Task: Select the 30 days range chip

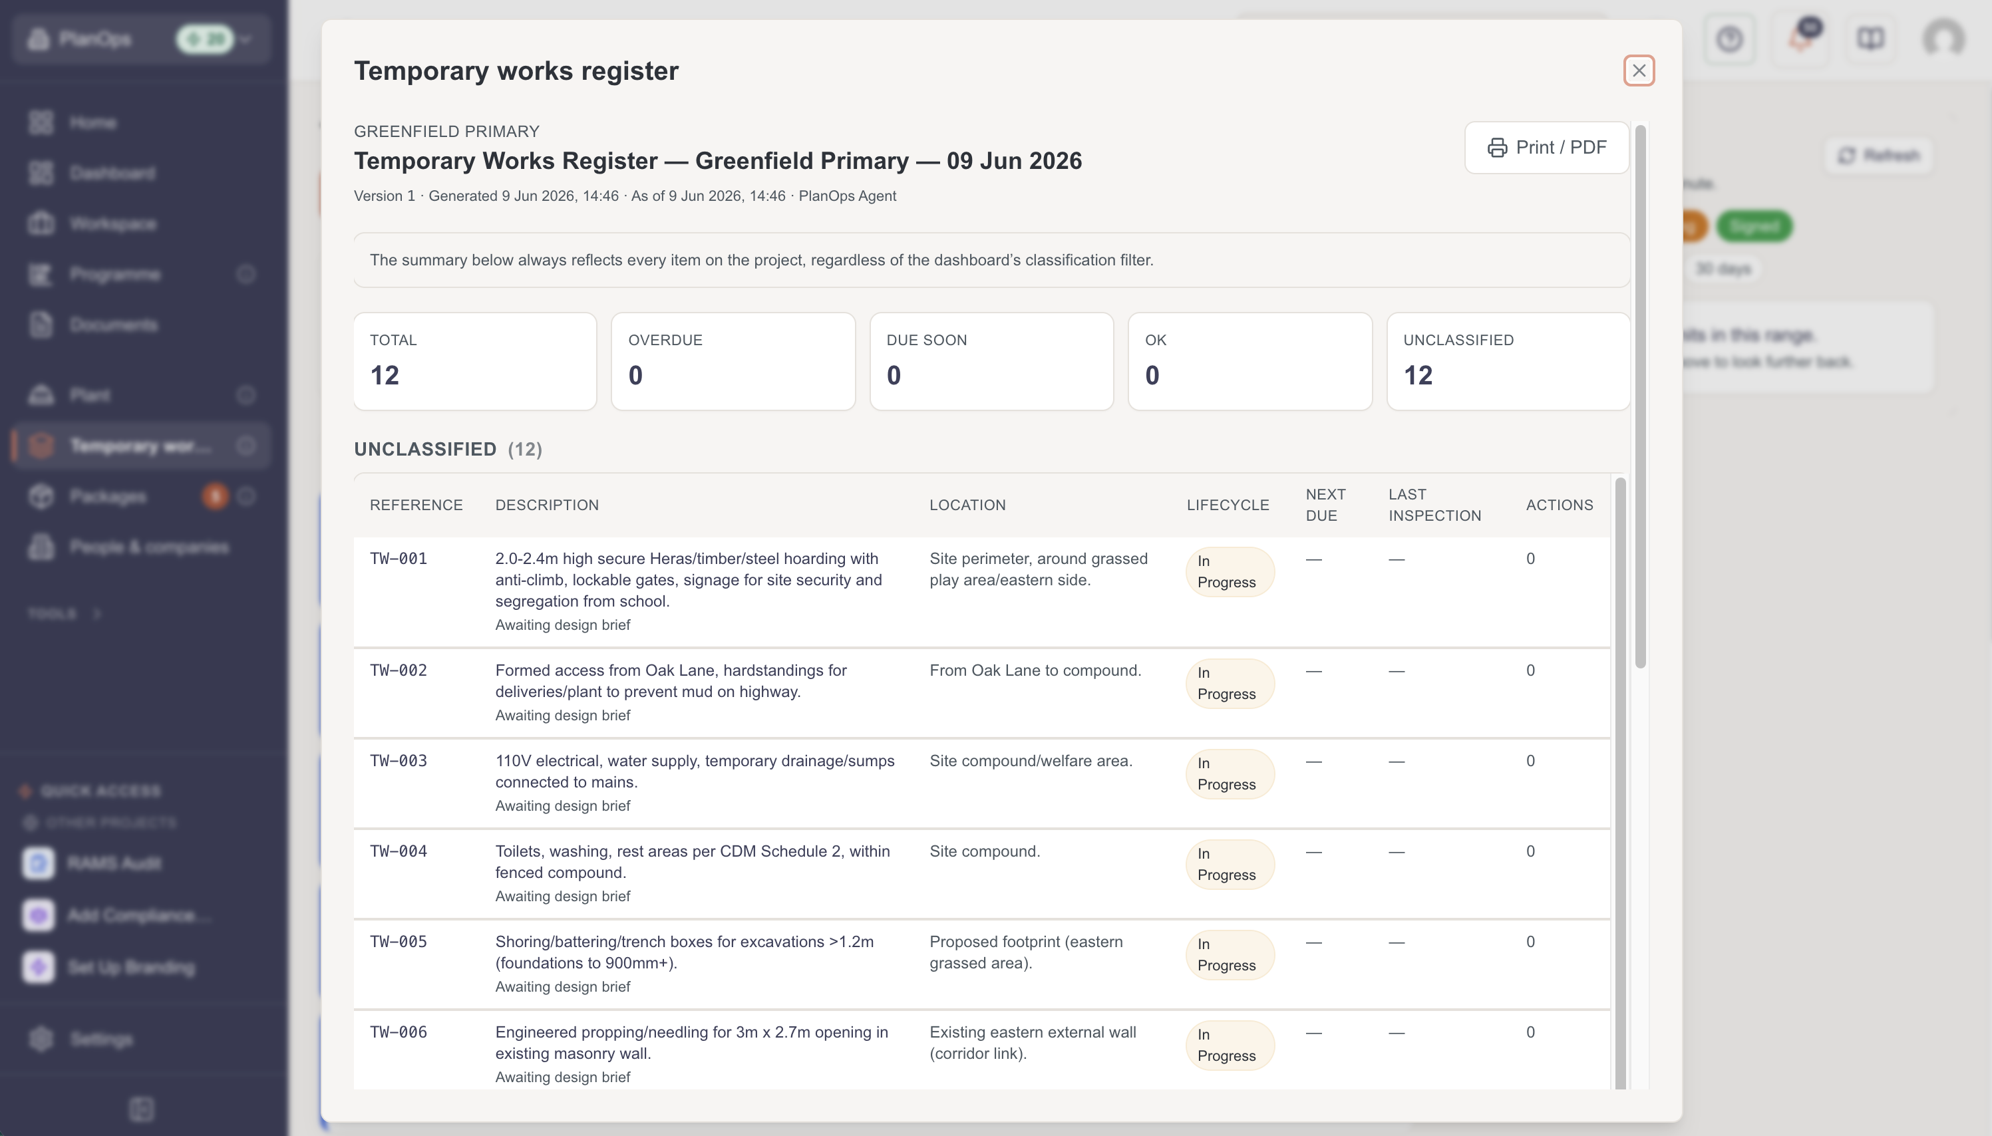Action: pos(1723,269)
